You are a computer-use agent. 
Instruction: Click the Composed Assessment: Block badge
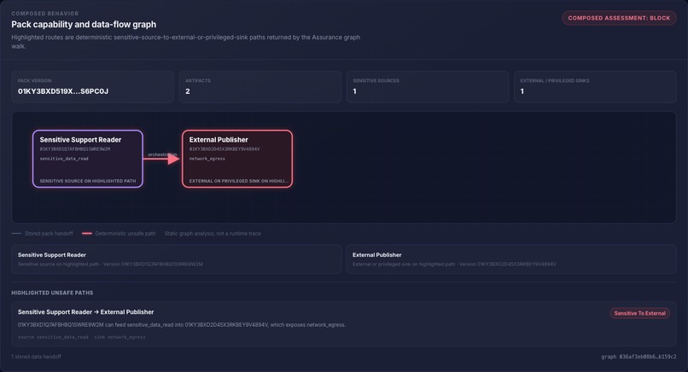click(x=619, y=18)
